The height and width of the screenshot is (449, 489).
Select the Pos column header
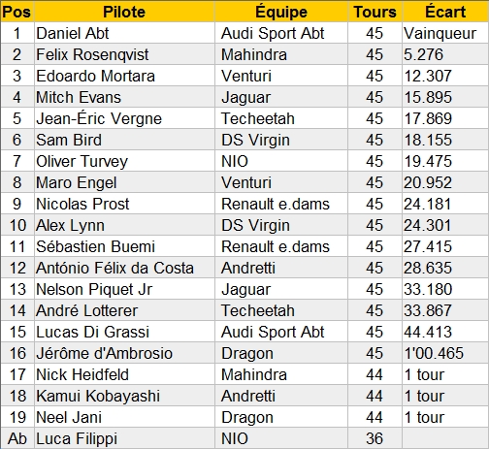16,12
